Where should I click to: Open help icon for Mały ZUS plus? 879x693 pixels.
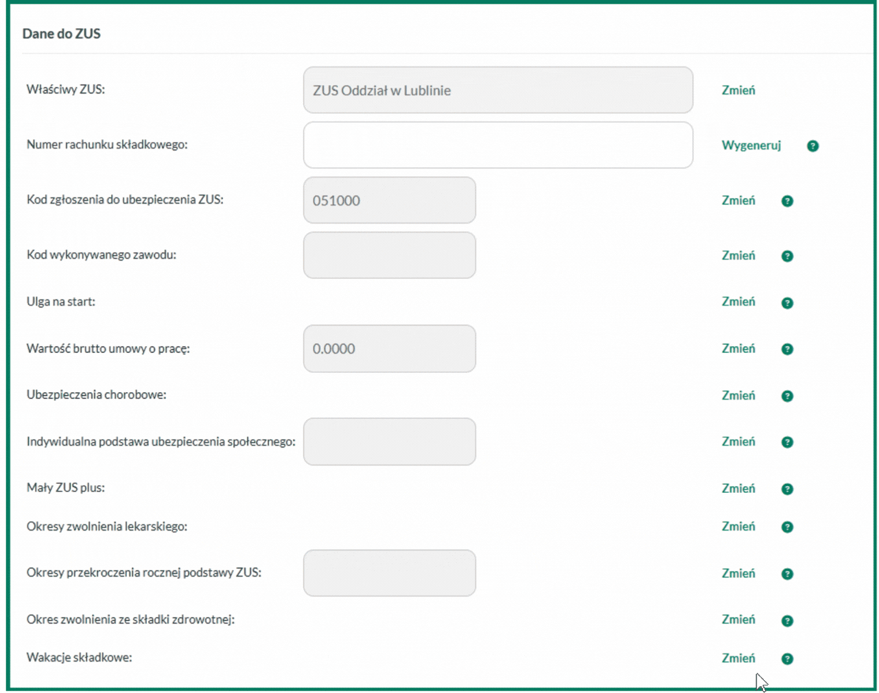pos(787,489)
